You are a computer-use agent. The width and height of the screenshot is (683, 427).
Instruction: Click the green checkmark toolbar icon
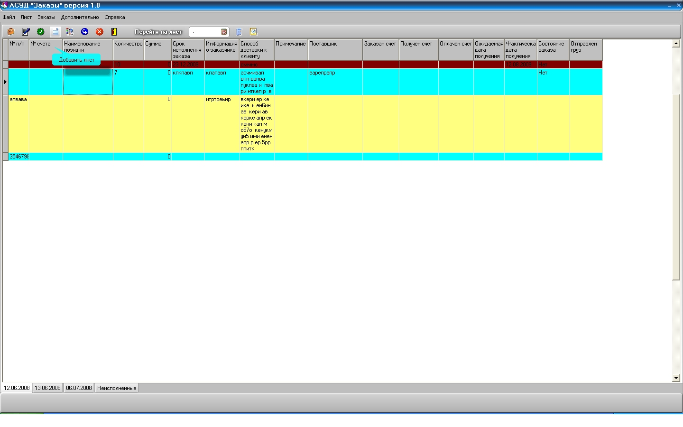(41, 32)
